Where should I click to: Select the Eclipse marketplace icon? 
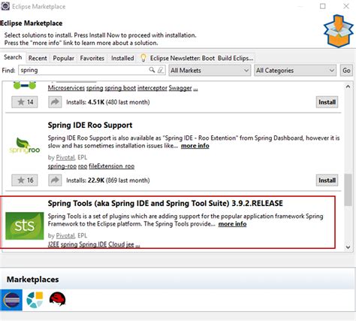pyautogui.click(x=11, y=300)
